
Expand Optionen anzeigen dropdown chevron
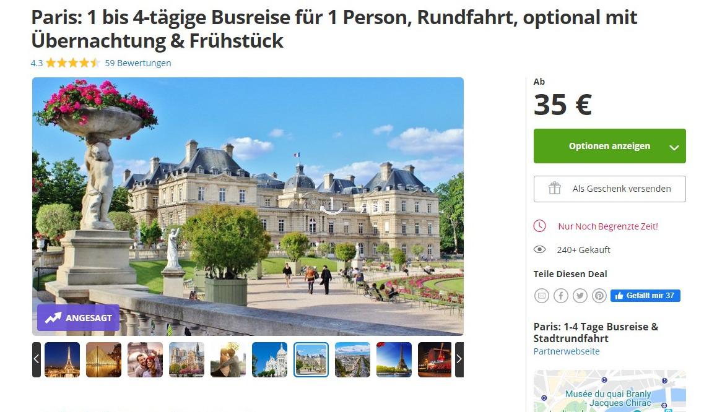point(674,147)
